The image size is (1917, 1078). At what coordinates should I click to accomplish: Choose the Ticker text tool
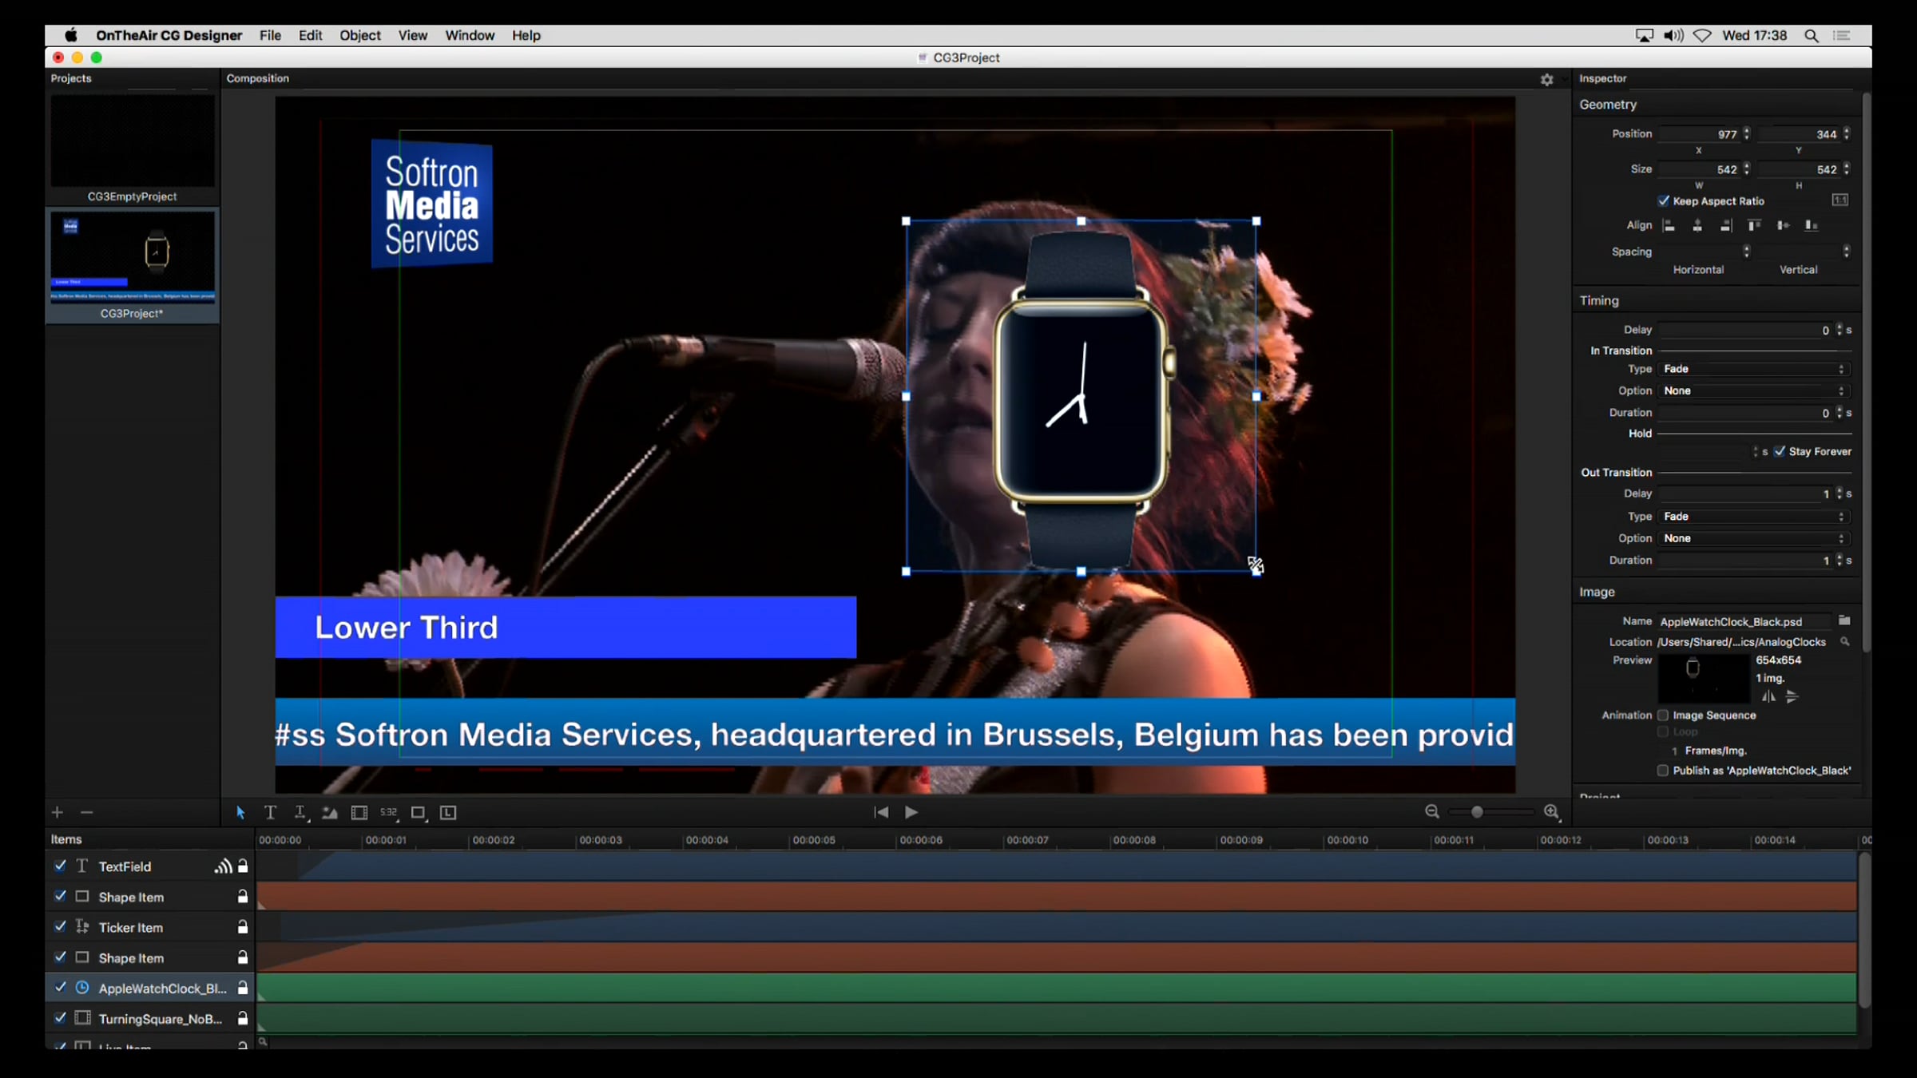pyautogui.click(x=300, y=812)
